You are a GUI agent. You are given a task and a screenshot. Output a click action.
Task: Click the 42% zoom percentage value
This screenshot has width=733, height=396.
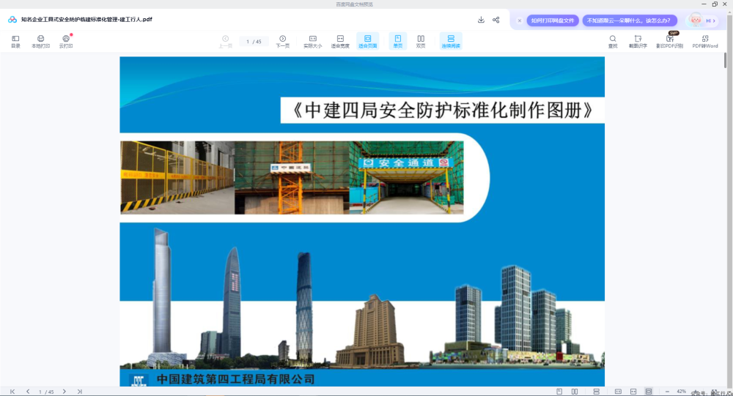coord(681,392)
